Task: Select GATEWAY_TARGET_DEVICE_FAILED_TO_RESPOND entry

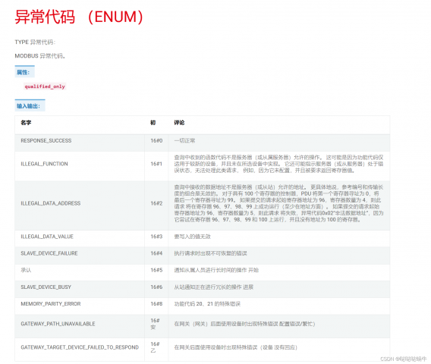Action: [80, 347]
